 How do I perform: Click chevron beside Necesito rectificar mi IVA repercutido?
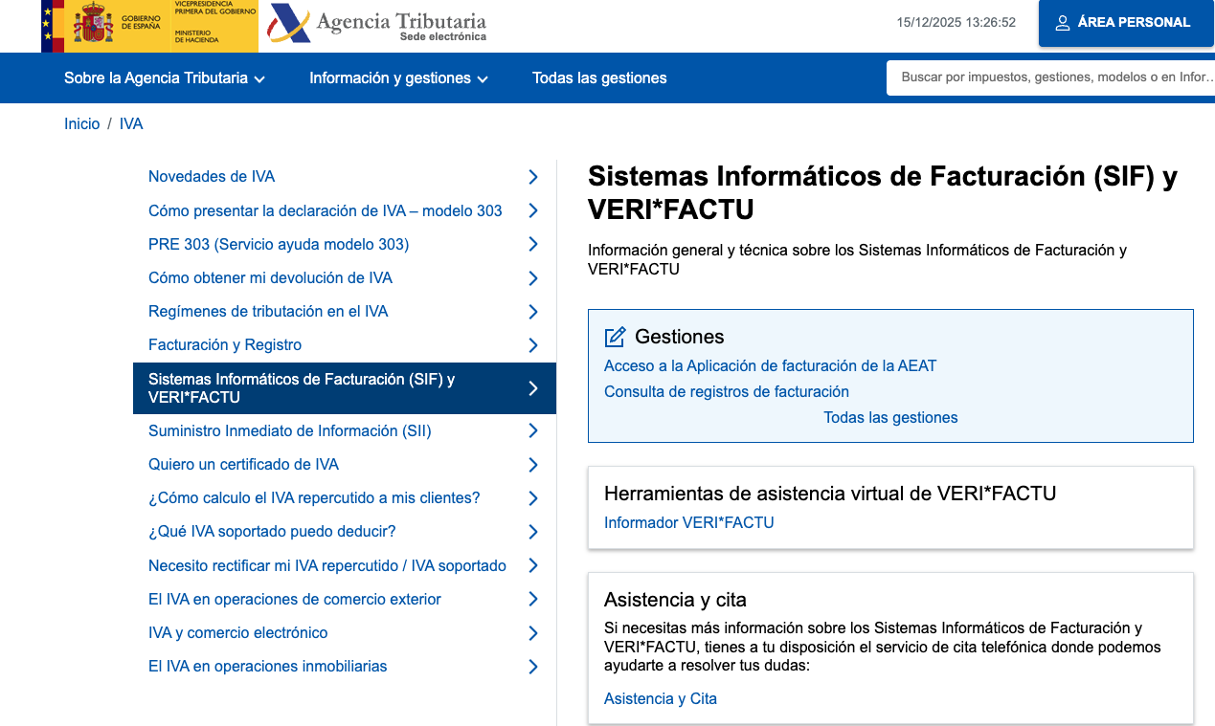pyautogui.click(x=533, y=565)
